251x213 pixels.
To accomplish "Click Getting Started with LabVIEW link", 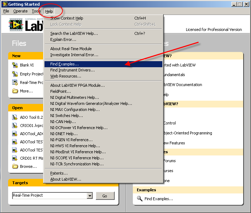I will point(179,65).
